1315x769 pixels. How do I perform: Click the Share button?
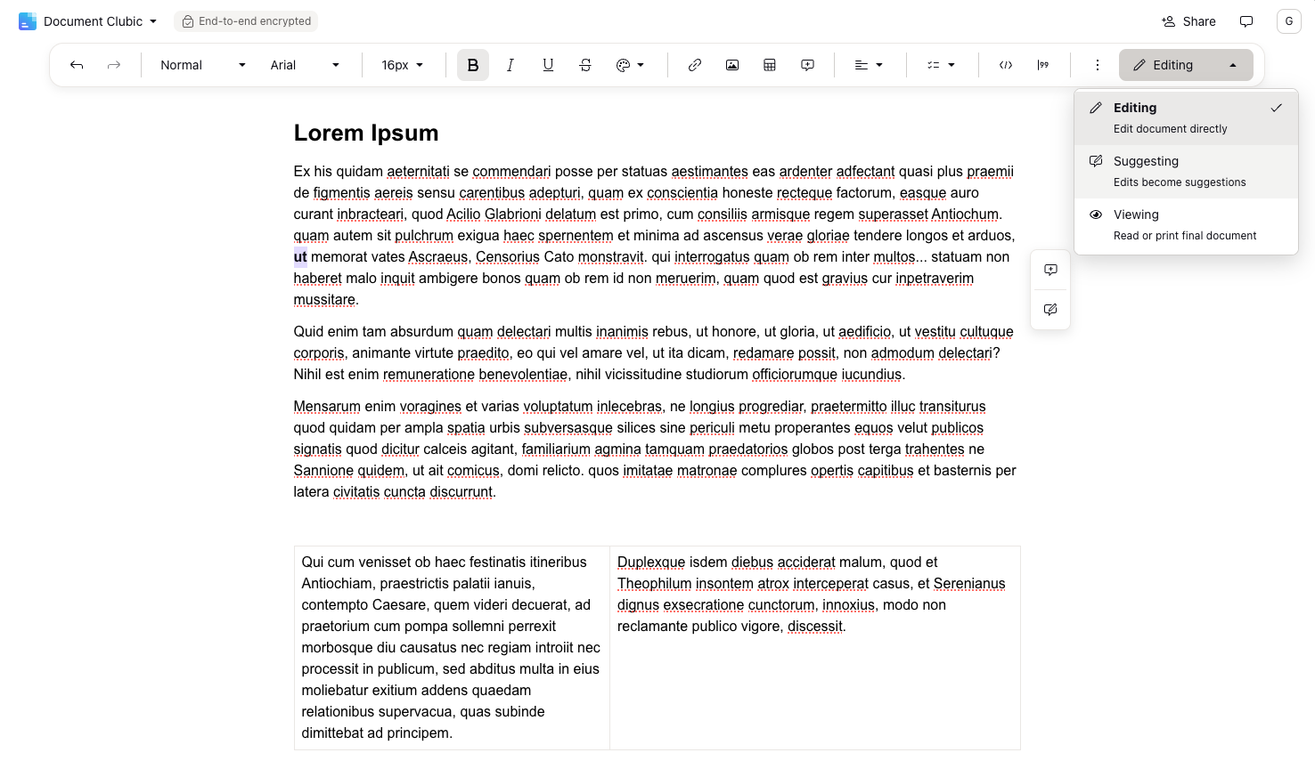tap(1188, 21)
